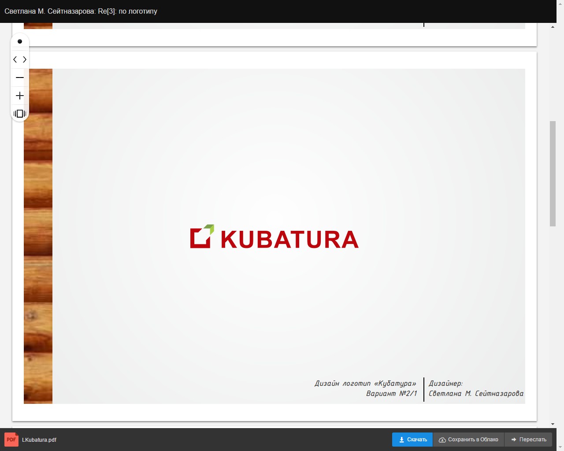Click the scrollbar up arrow
564x451 pixels.
pyautogui.click(x=553, y=27)
